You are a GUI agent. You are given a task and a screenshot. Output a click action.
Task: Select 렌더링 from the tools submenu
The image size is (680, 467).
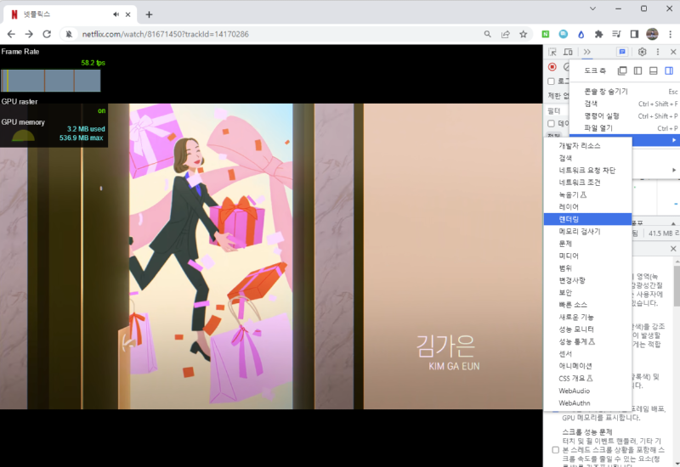coord(569,219)
